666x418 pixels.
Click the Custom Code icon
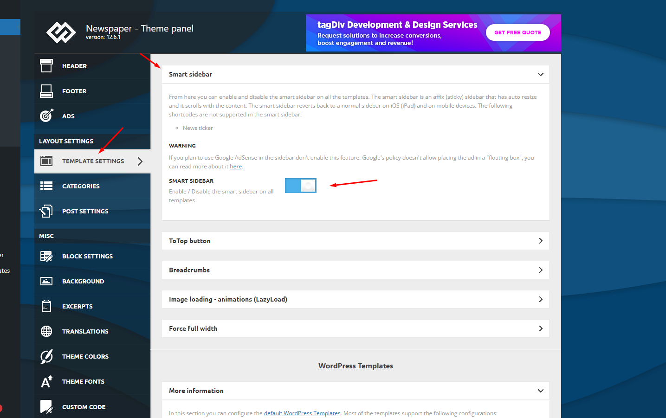46,407
